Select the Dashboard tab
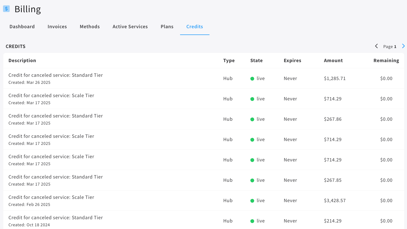The width and height of the screenshot is (407, 229). point(22,26)
